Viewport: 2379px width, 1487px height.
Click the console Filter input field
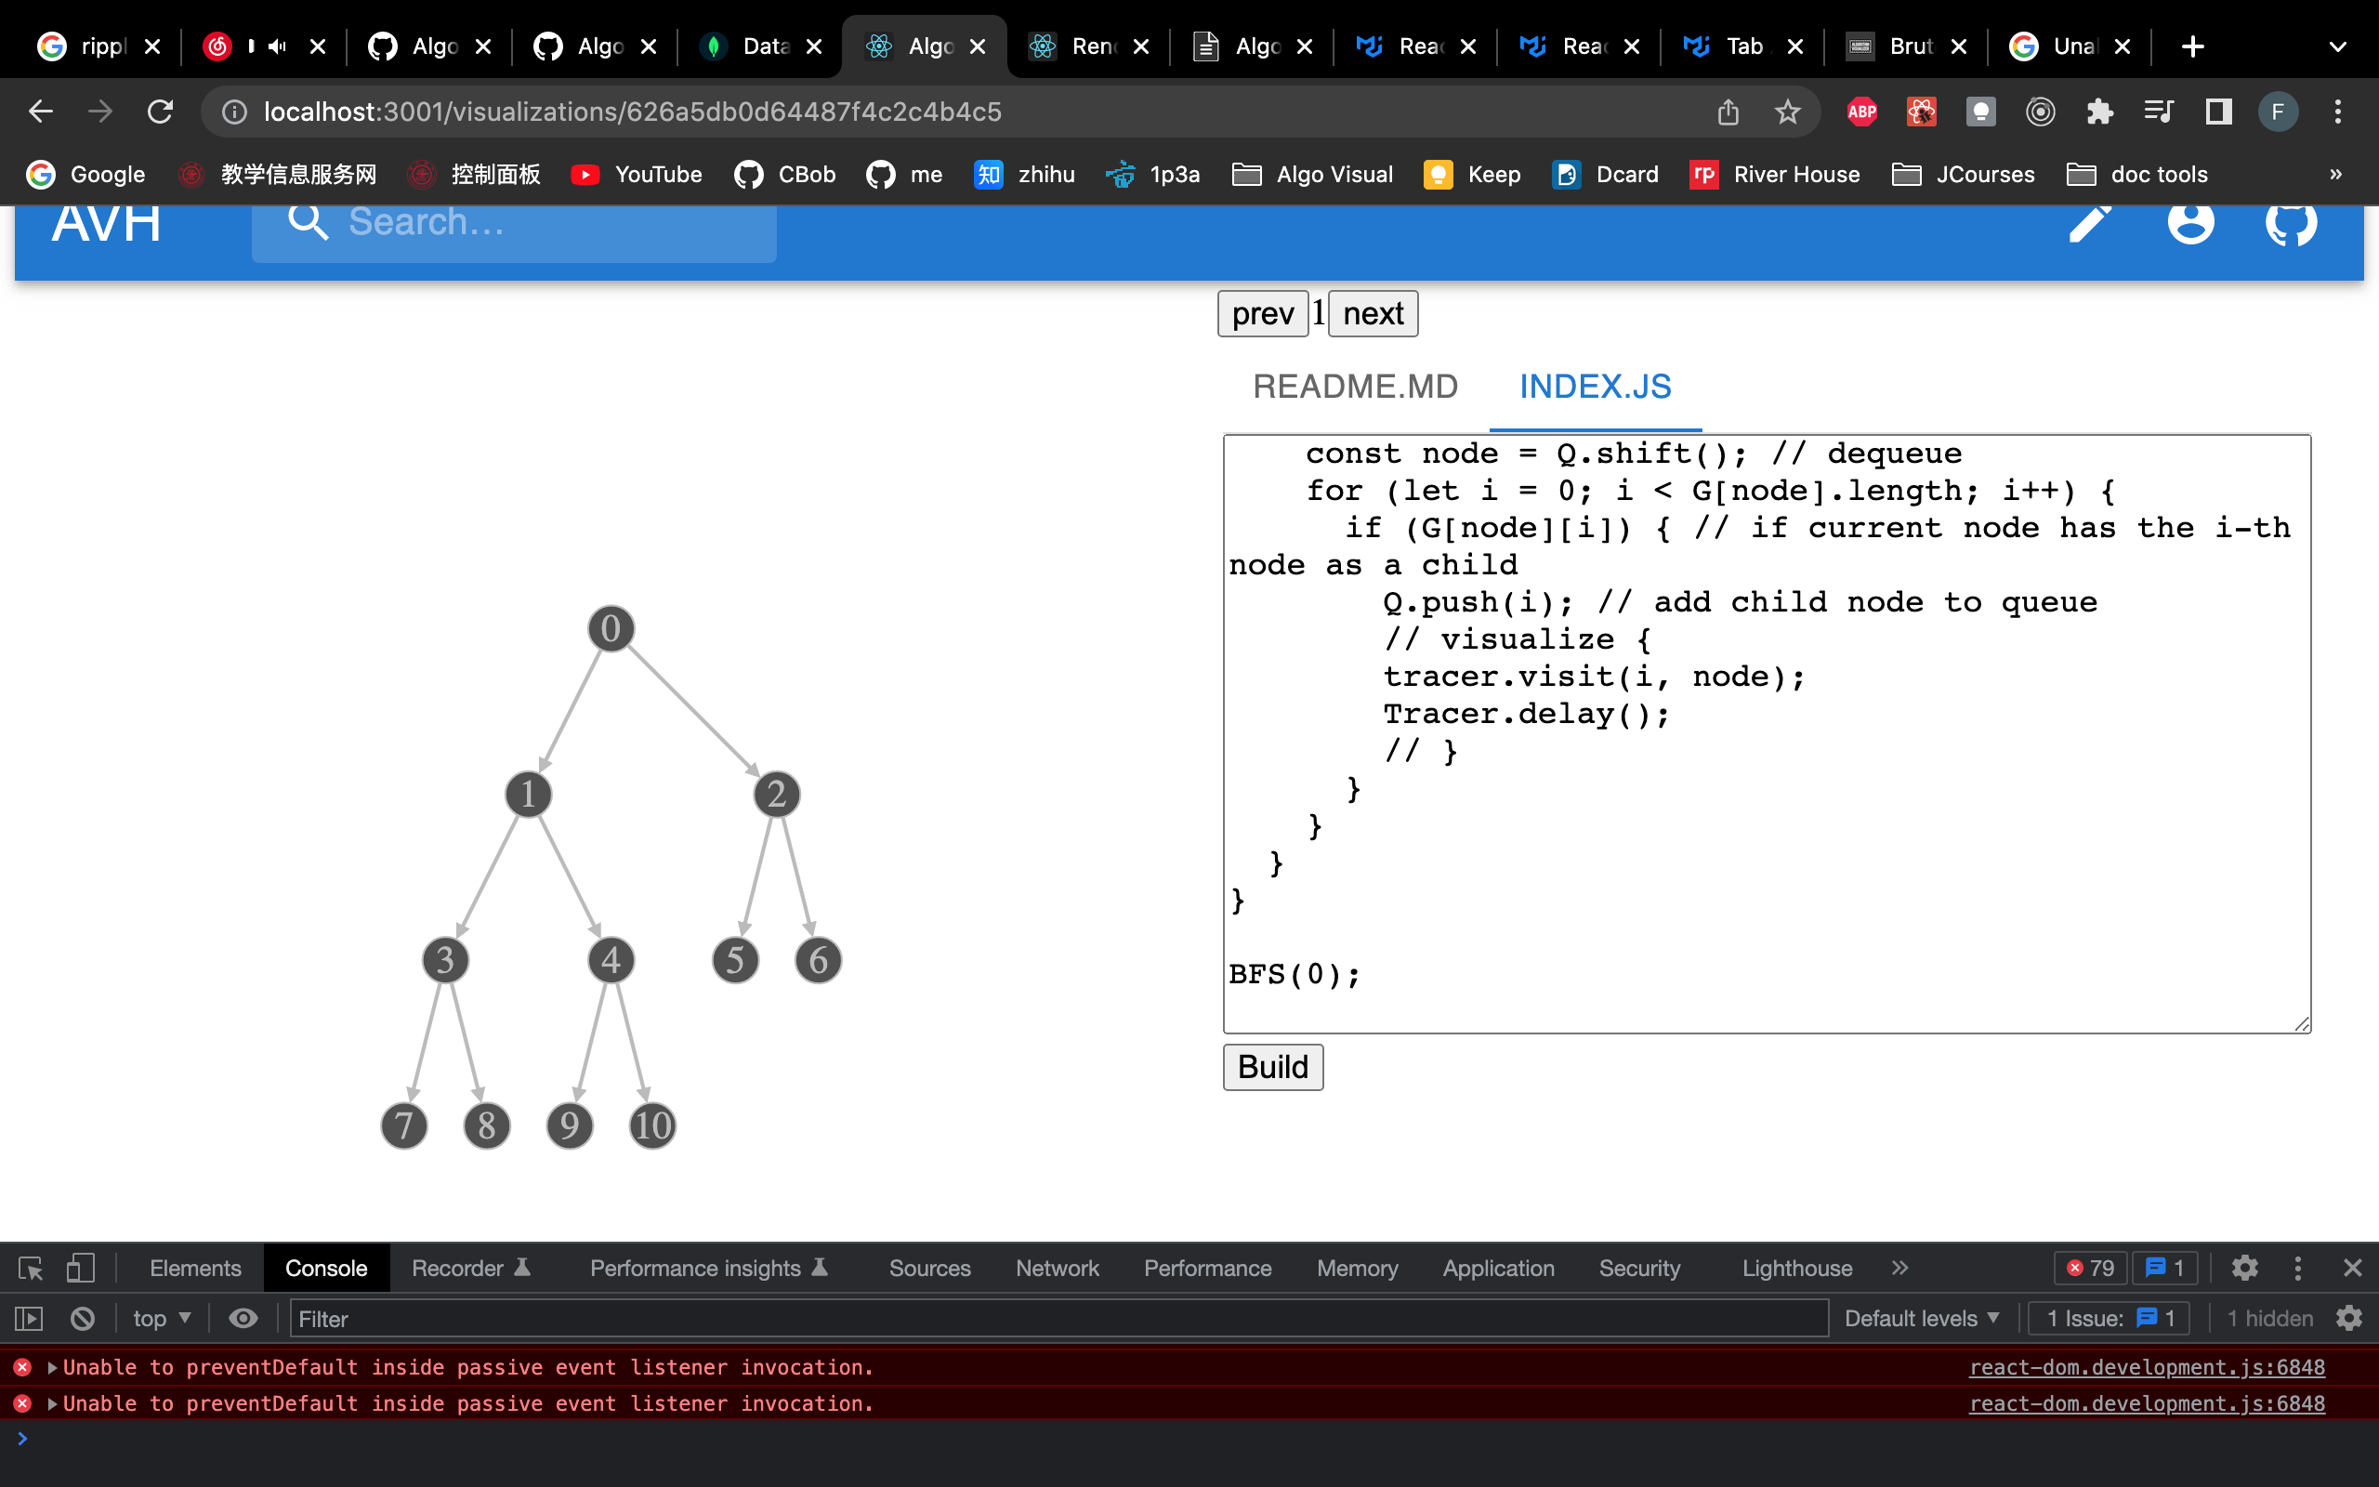[1057, 1318]
